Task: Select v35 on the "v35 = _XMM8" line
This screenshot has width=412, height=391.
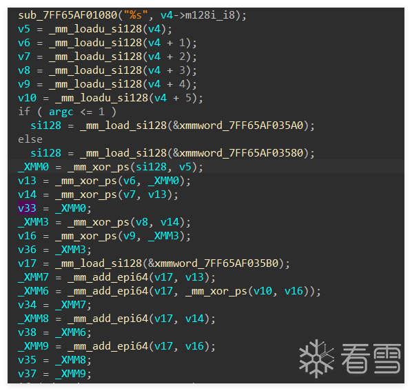Action: 27,360
